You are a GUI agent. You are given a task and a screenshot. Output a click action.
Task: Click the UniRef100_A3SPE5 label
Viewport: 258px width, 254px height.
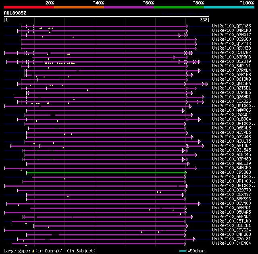point(231,133)
